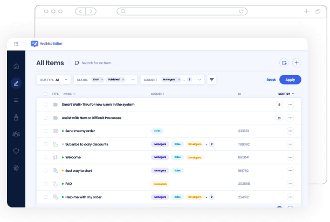Open the filter options icon
Viewport: 330px width, 222px height.
[x=212, y=80]
